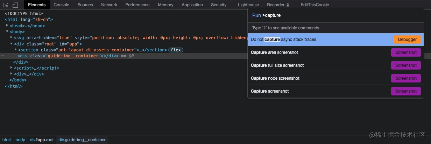The image size is (431, 144).
Task: Click Screenshot badge beside Capture area screenshot
Action: coord(406,52)
